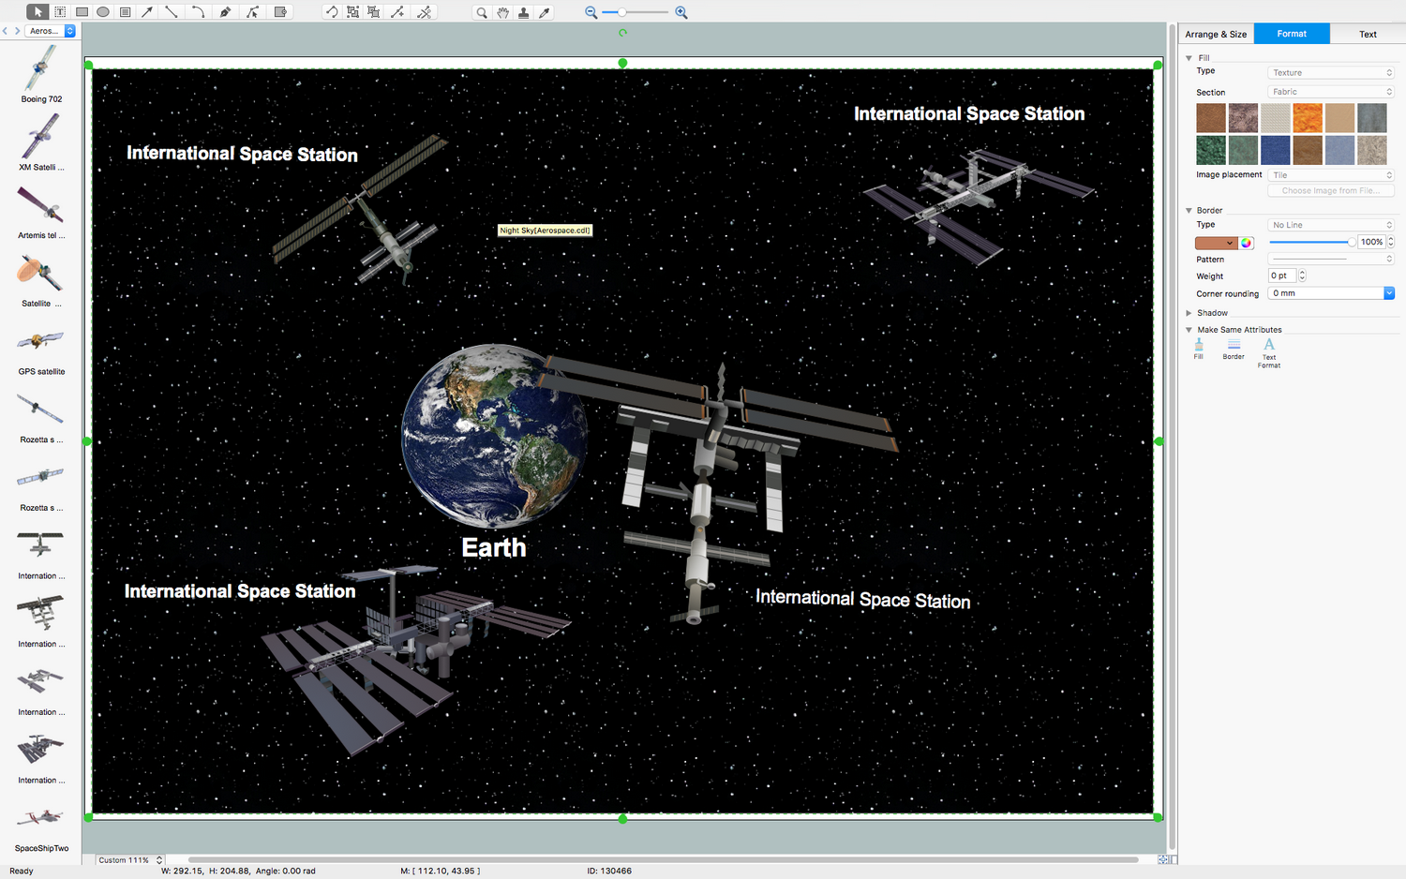
Task: Activate the pen nib tool
Action: tap(225, 12)
